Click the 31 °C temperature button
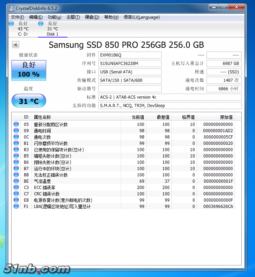Image resolution: width=255 pixels, height=277 pixels. (x=29, y=101)
